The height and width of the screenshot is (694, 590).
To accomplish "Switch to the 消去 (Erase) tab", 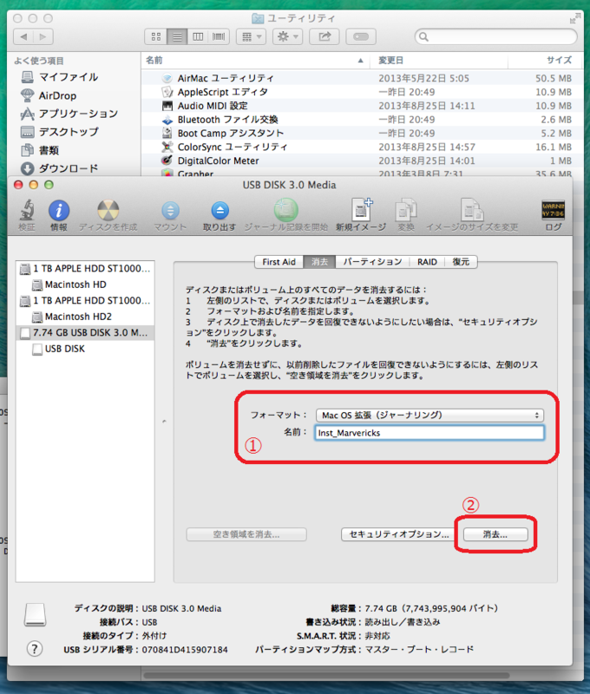I will click(319, 262).
